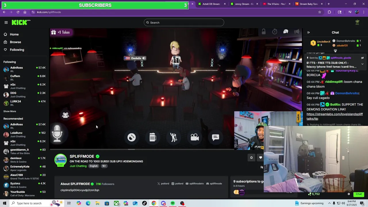Switch to The Villains YouTube tab
The image size is (368, 207).
click(276, 4)
